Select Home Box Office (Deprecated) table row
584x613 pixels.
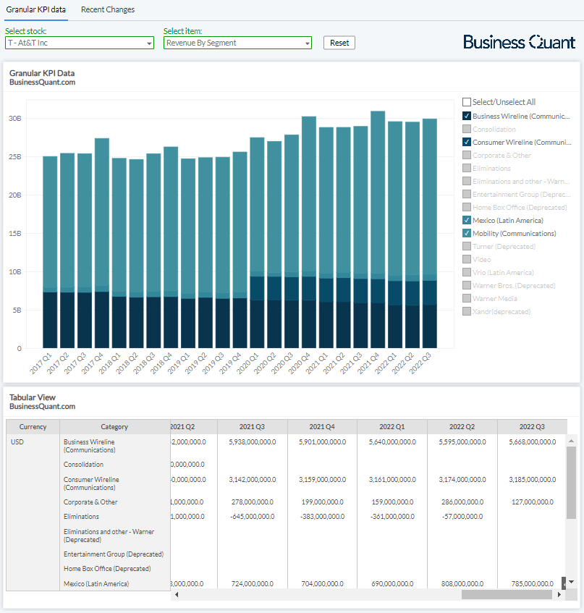(107, 568)
